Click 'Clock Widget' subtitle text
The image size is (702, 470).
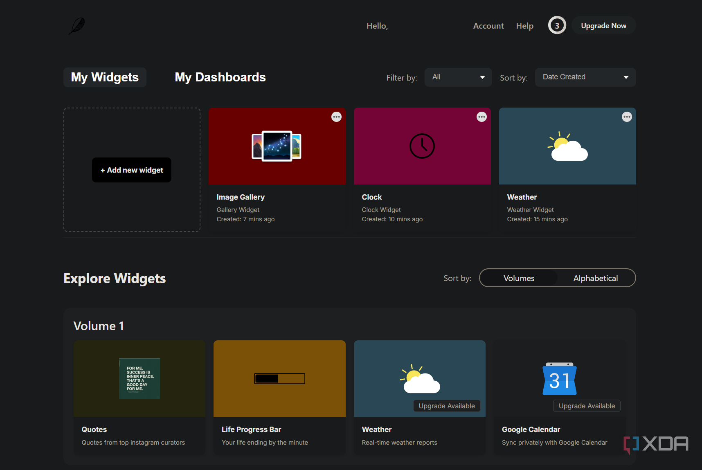tap(381, 210)
